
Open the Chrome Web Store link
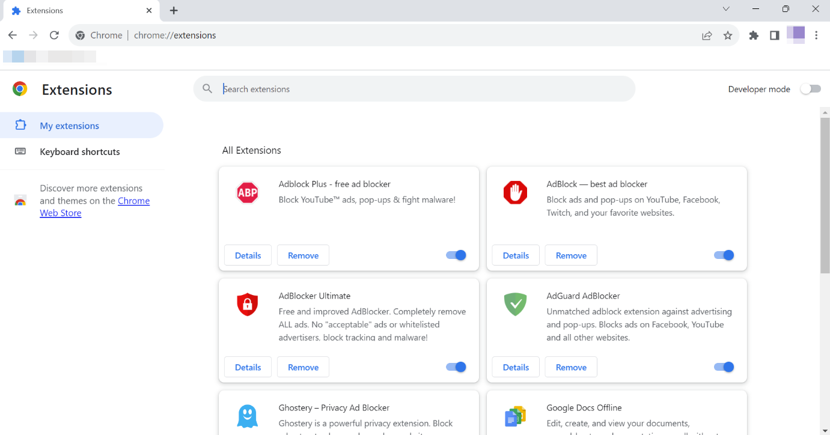pyautogui.click(x=95, y=207)
